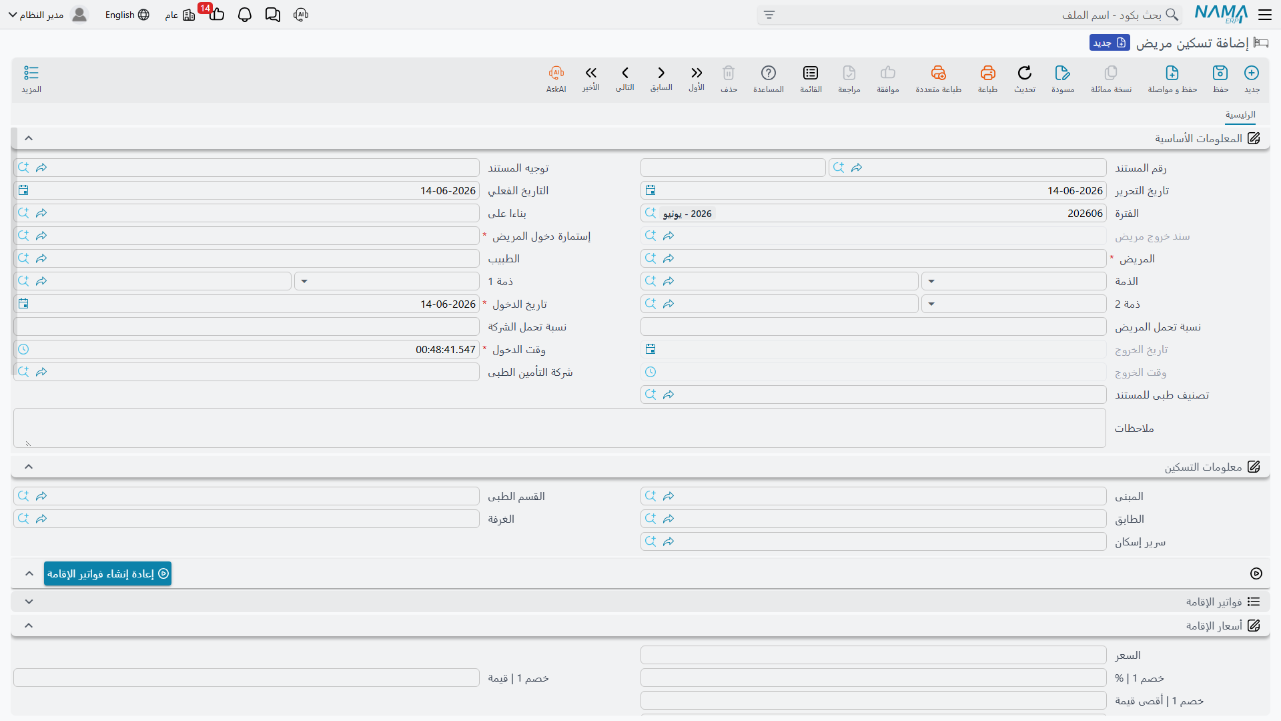Click the جديد status badge
Screen dimensions: 1281x721
click(x=1110, y=43)
